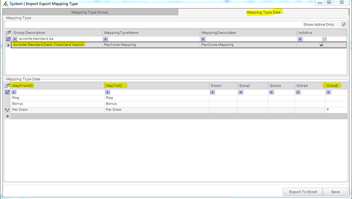
Task: Sort by the Extra2 column header
Action: tap(253, 86)
